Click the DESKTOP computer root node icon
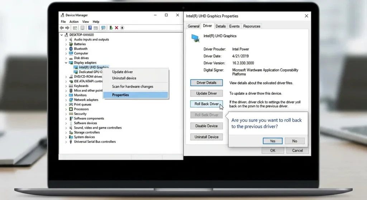This screenshot has height=200, width=367. [x=66, y=35]
